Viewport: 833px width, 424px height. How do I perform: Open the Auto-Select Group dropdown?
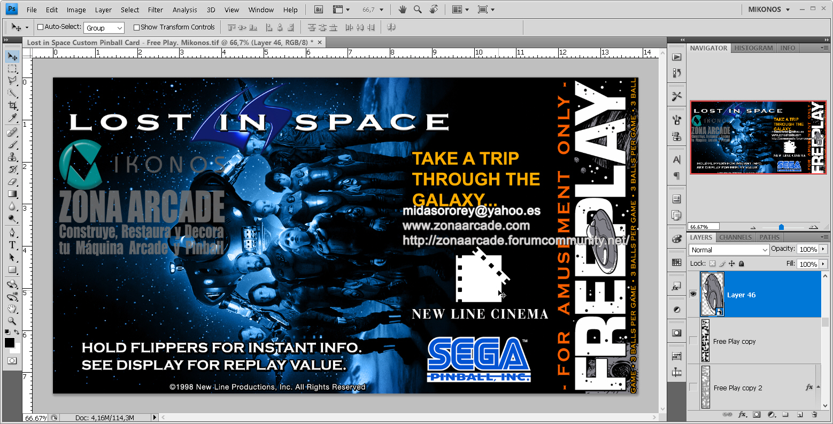[104, 28]
